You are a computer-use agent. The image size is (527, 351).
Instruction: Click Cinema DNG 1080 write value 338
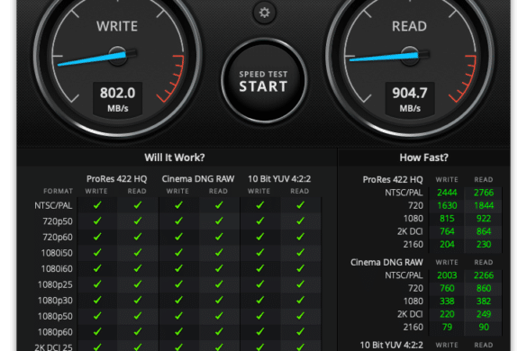click(447, 301)
